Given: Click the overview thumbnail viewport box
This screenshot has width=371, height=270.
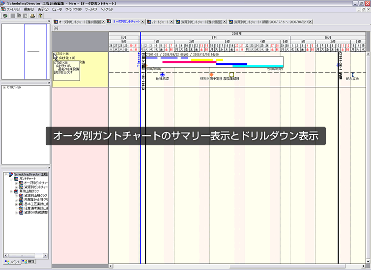Looking at the screenshot, I should [x=35, y=52].
